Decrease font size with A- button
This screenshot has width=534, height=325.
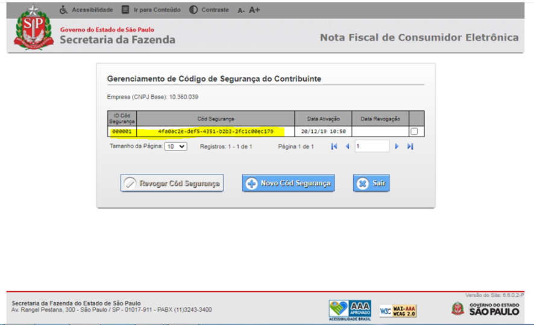241,10
